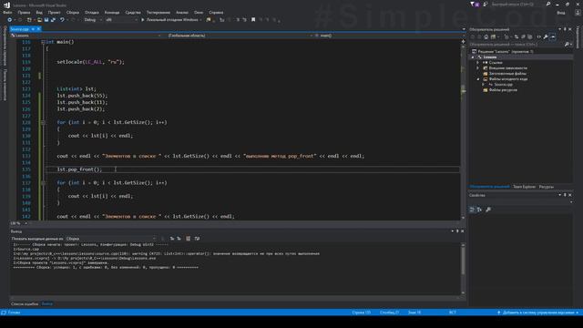
Task: Click on the setlocale code line
Action: click(91, 62)
